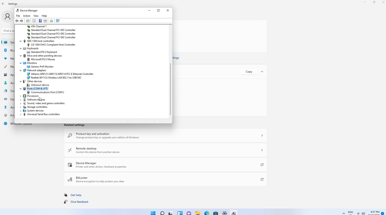The height and width of the screenshot is (215, 386).
Task: Click the Search icon on taskbar
Action: point(162,213)
